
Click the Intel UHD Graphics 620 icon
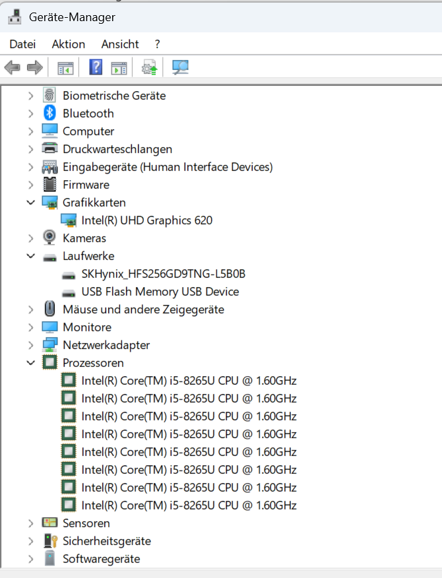tap(69, 220)
